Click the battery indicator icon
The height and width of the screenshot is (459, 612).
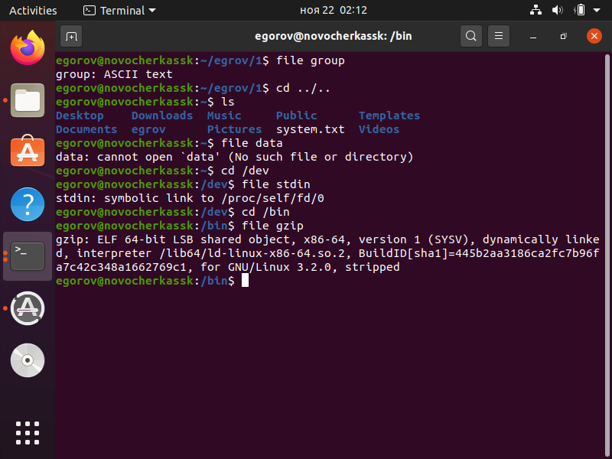pos(579,11)
